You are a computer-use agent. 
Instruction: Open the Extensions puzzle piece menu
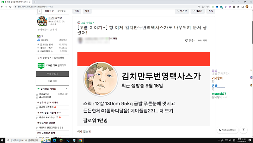click(238, 7)
